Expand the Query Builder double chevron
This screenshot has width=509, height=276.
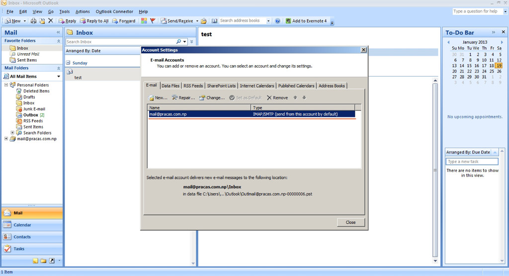click(x=192, y=42)
